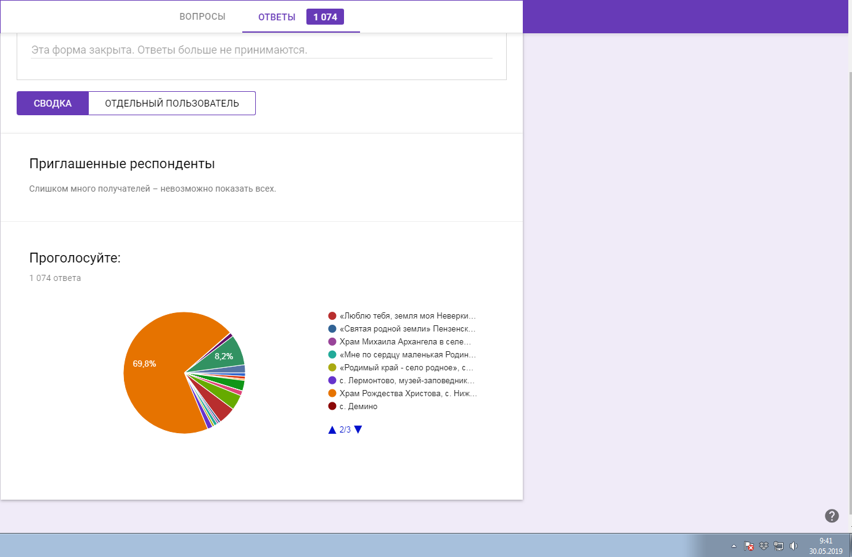Open the taskbar clock and date
Viewport: 852px width, 557px height.
coord(825,546)
